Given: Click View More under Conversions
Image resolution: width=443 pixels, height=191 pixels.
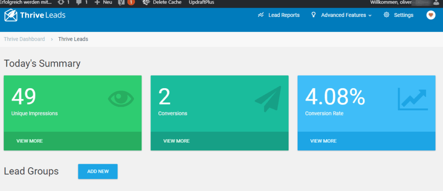Looking at the screenshot, I should [x=177, y=141].
